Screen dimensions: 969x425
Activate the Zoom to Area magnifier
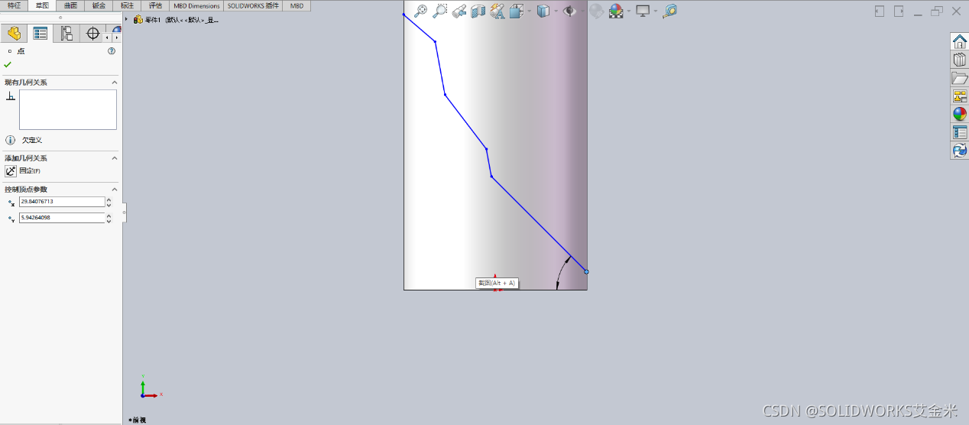tap(440, 11)
